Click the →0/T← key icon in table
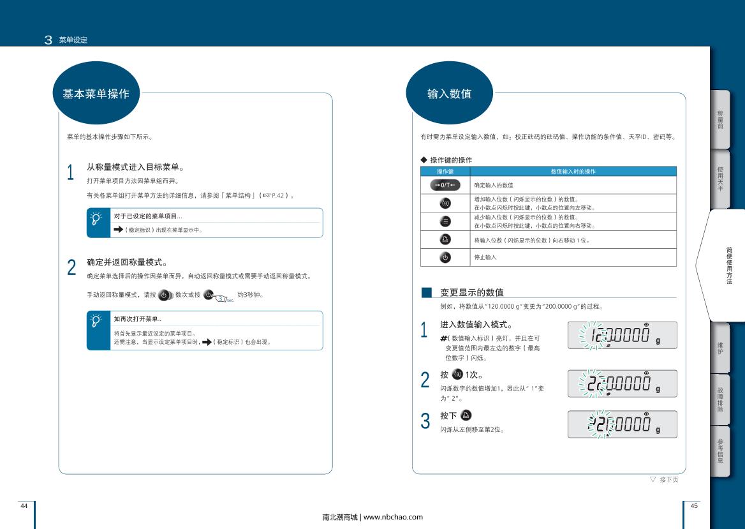 click(445, 185)
